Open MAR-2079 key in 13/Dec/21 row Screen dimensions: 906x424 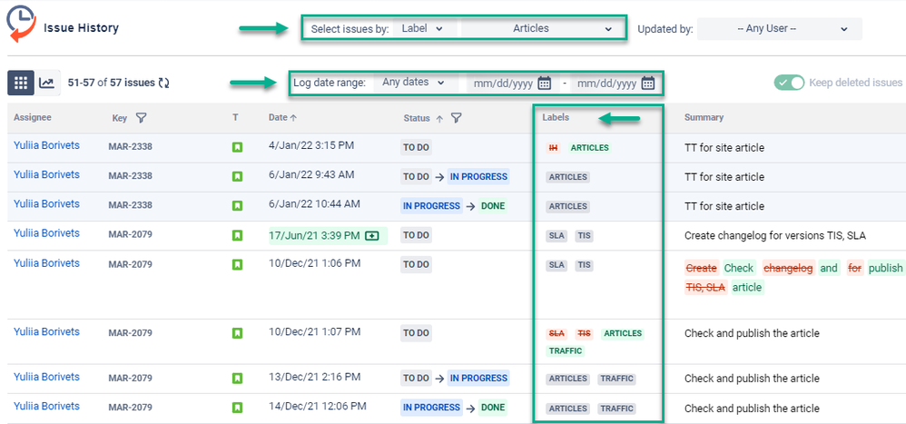[130, 379]
